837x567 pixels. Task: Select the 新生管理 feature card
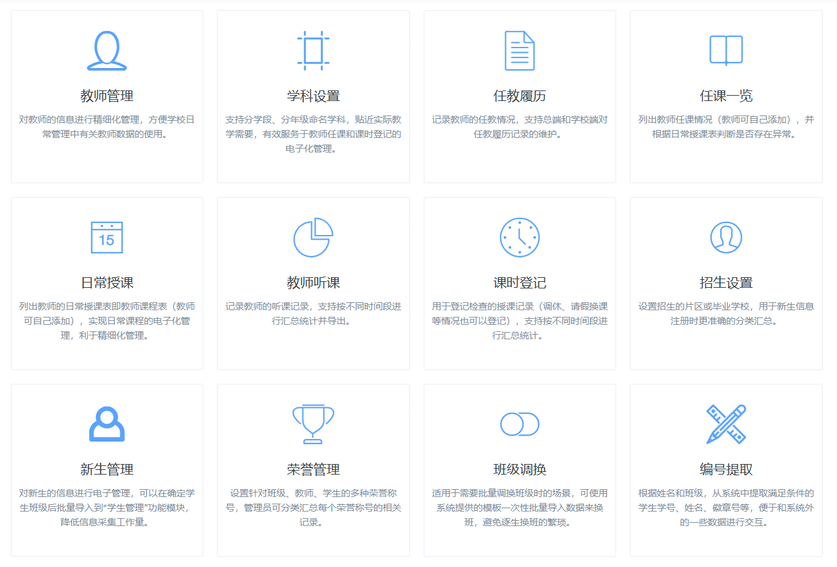point(106,471)
